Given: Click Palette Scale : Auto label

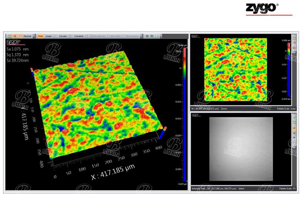Looking at the screenshot, I should click(x=286, y=109).
